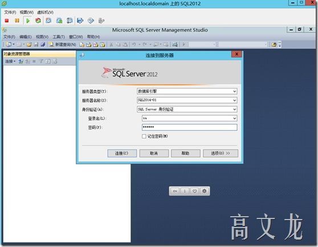Image resolution: width=318 pixels, height=247 pixels.
Task: Click the 选项(O) >> options button
Action: [x=221, y=153]
